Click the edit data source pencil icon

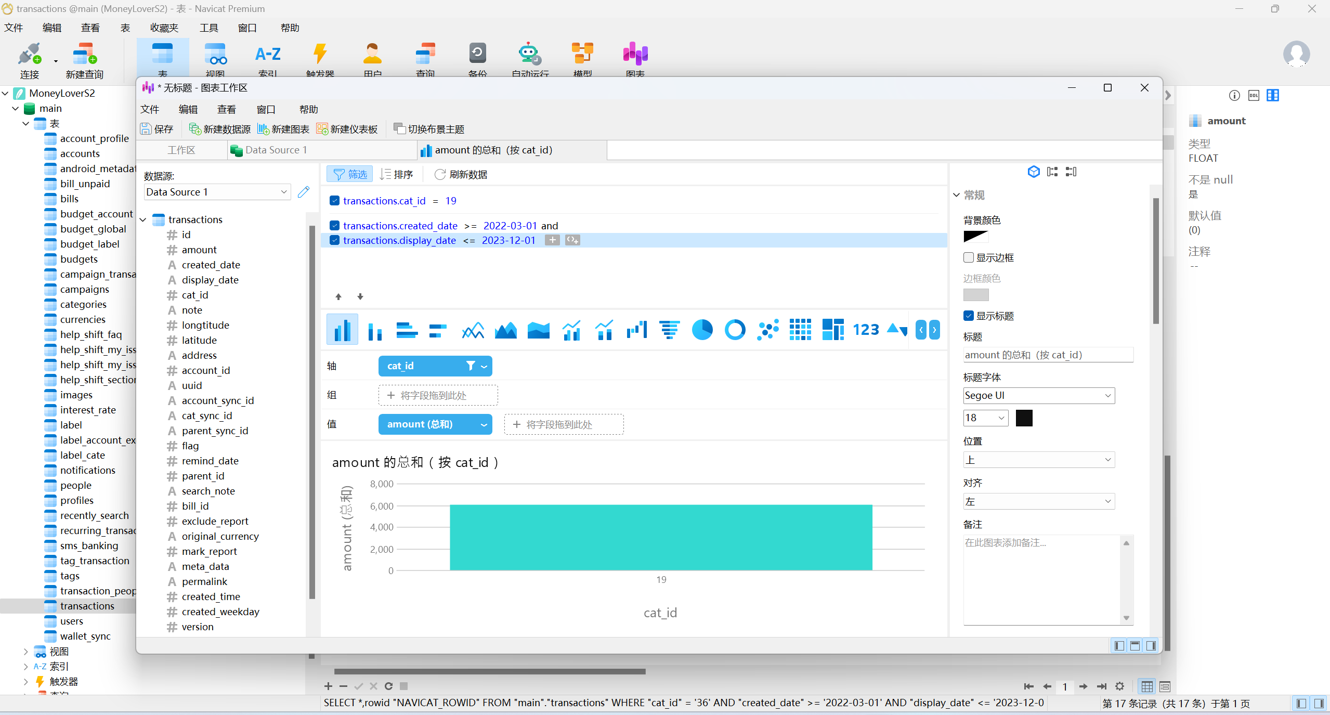click(x=304, y=192)
